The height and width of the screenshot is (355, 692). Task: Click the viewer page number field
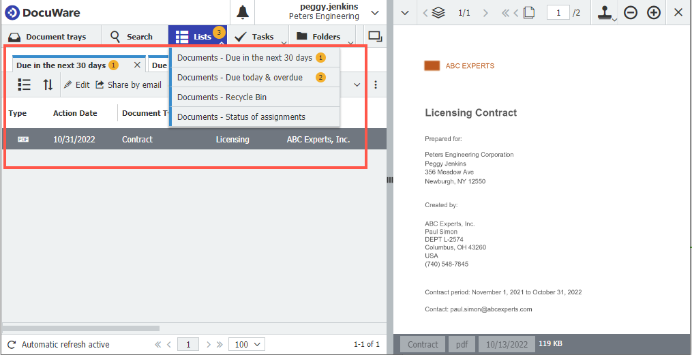pyautogui.click(x=558, y=12)
